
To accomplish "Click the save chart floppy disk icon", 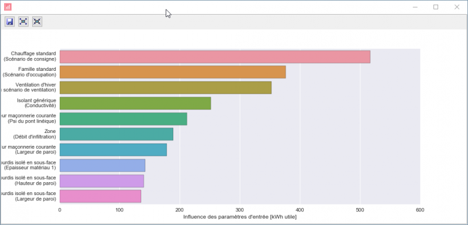I will coord(10,22).
